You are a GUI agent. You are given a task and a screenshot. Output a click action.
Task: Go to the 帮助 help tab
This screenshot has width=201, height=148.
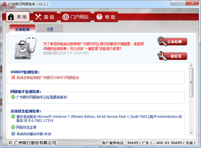point(106,17)
